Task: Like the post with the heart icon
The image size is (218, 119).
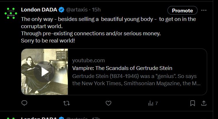Action: tap(108, 103)
